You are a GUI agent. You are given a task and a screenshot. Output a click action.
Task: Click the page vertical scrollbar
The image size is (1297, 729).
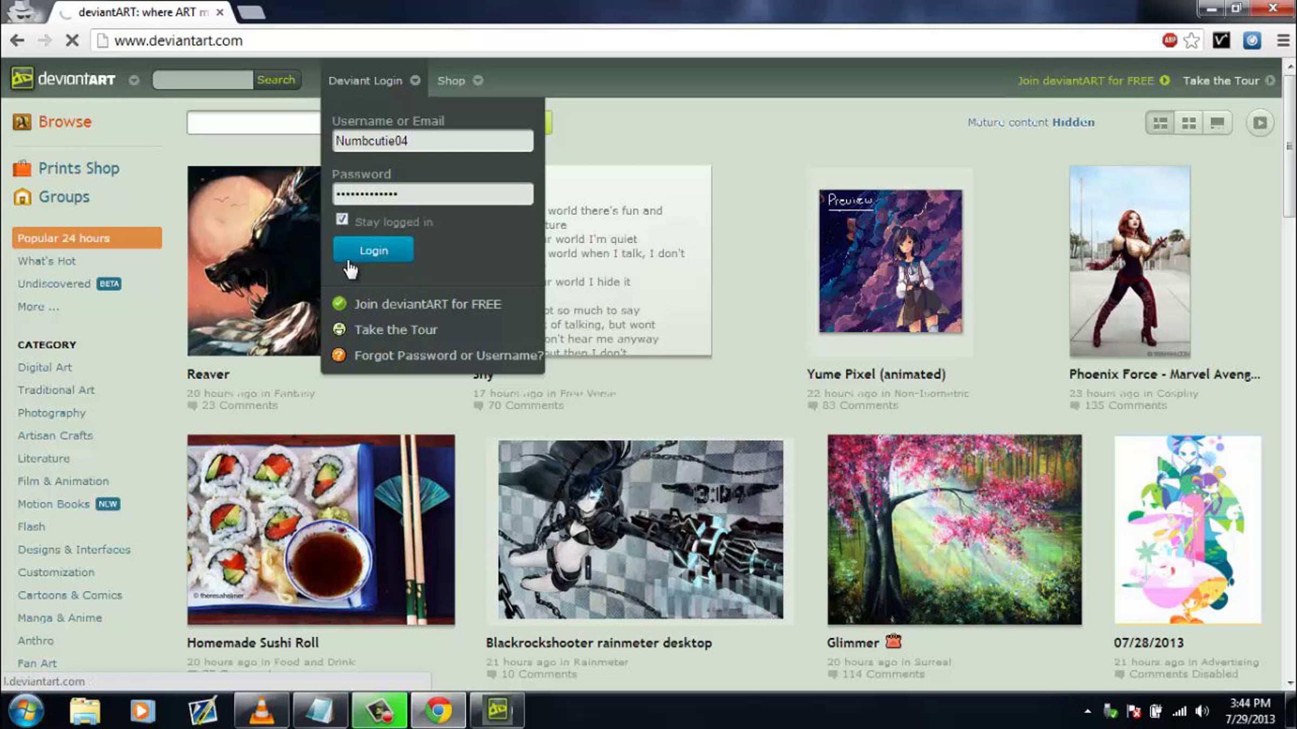coord(1290,147)
